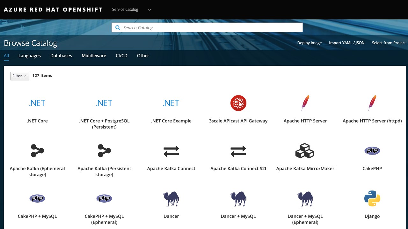
Task: Expand the Service Catalog dropdown
Action: pyautogui.click(x=131, y=10)
